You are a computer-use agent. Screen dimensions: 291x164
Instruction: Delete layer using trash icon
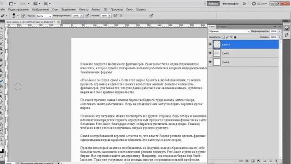pyautogui.click(x=276, y=161)
